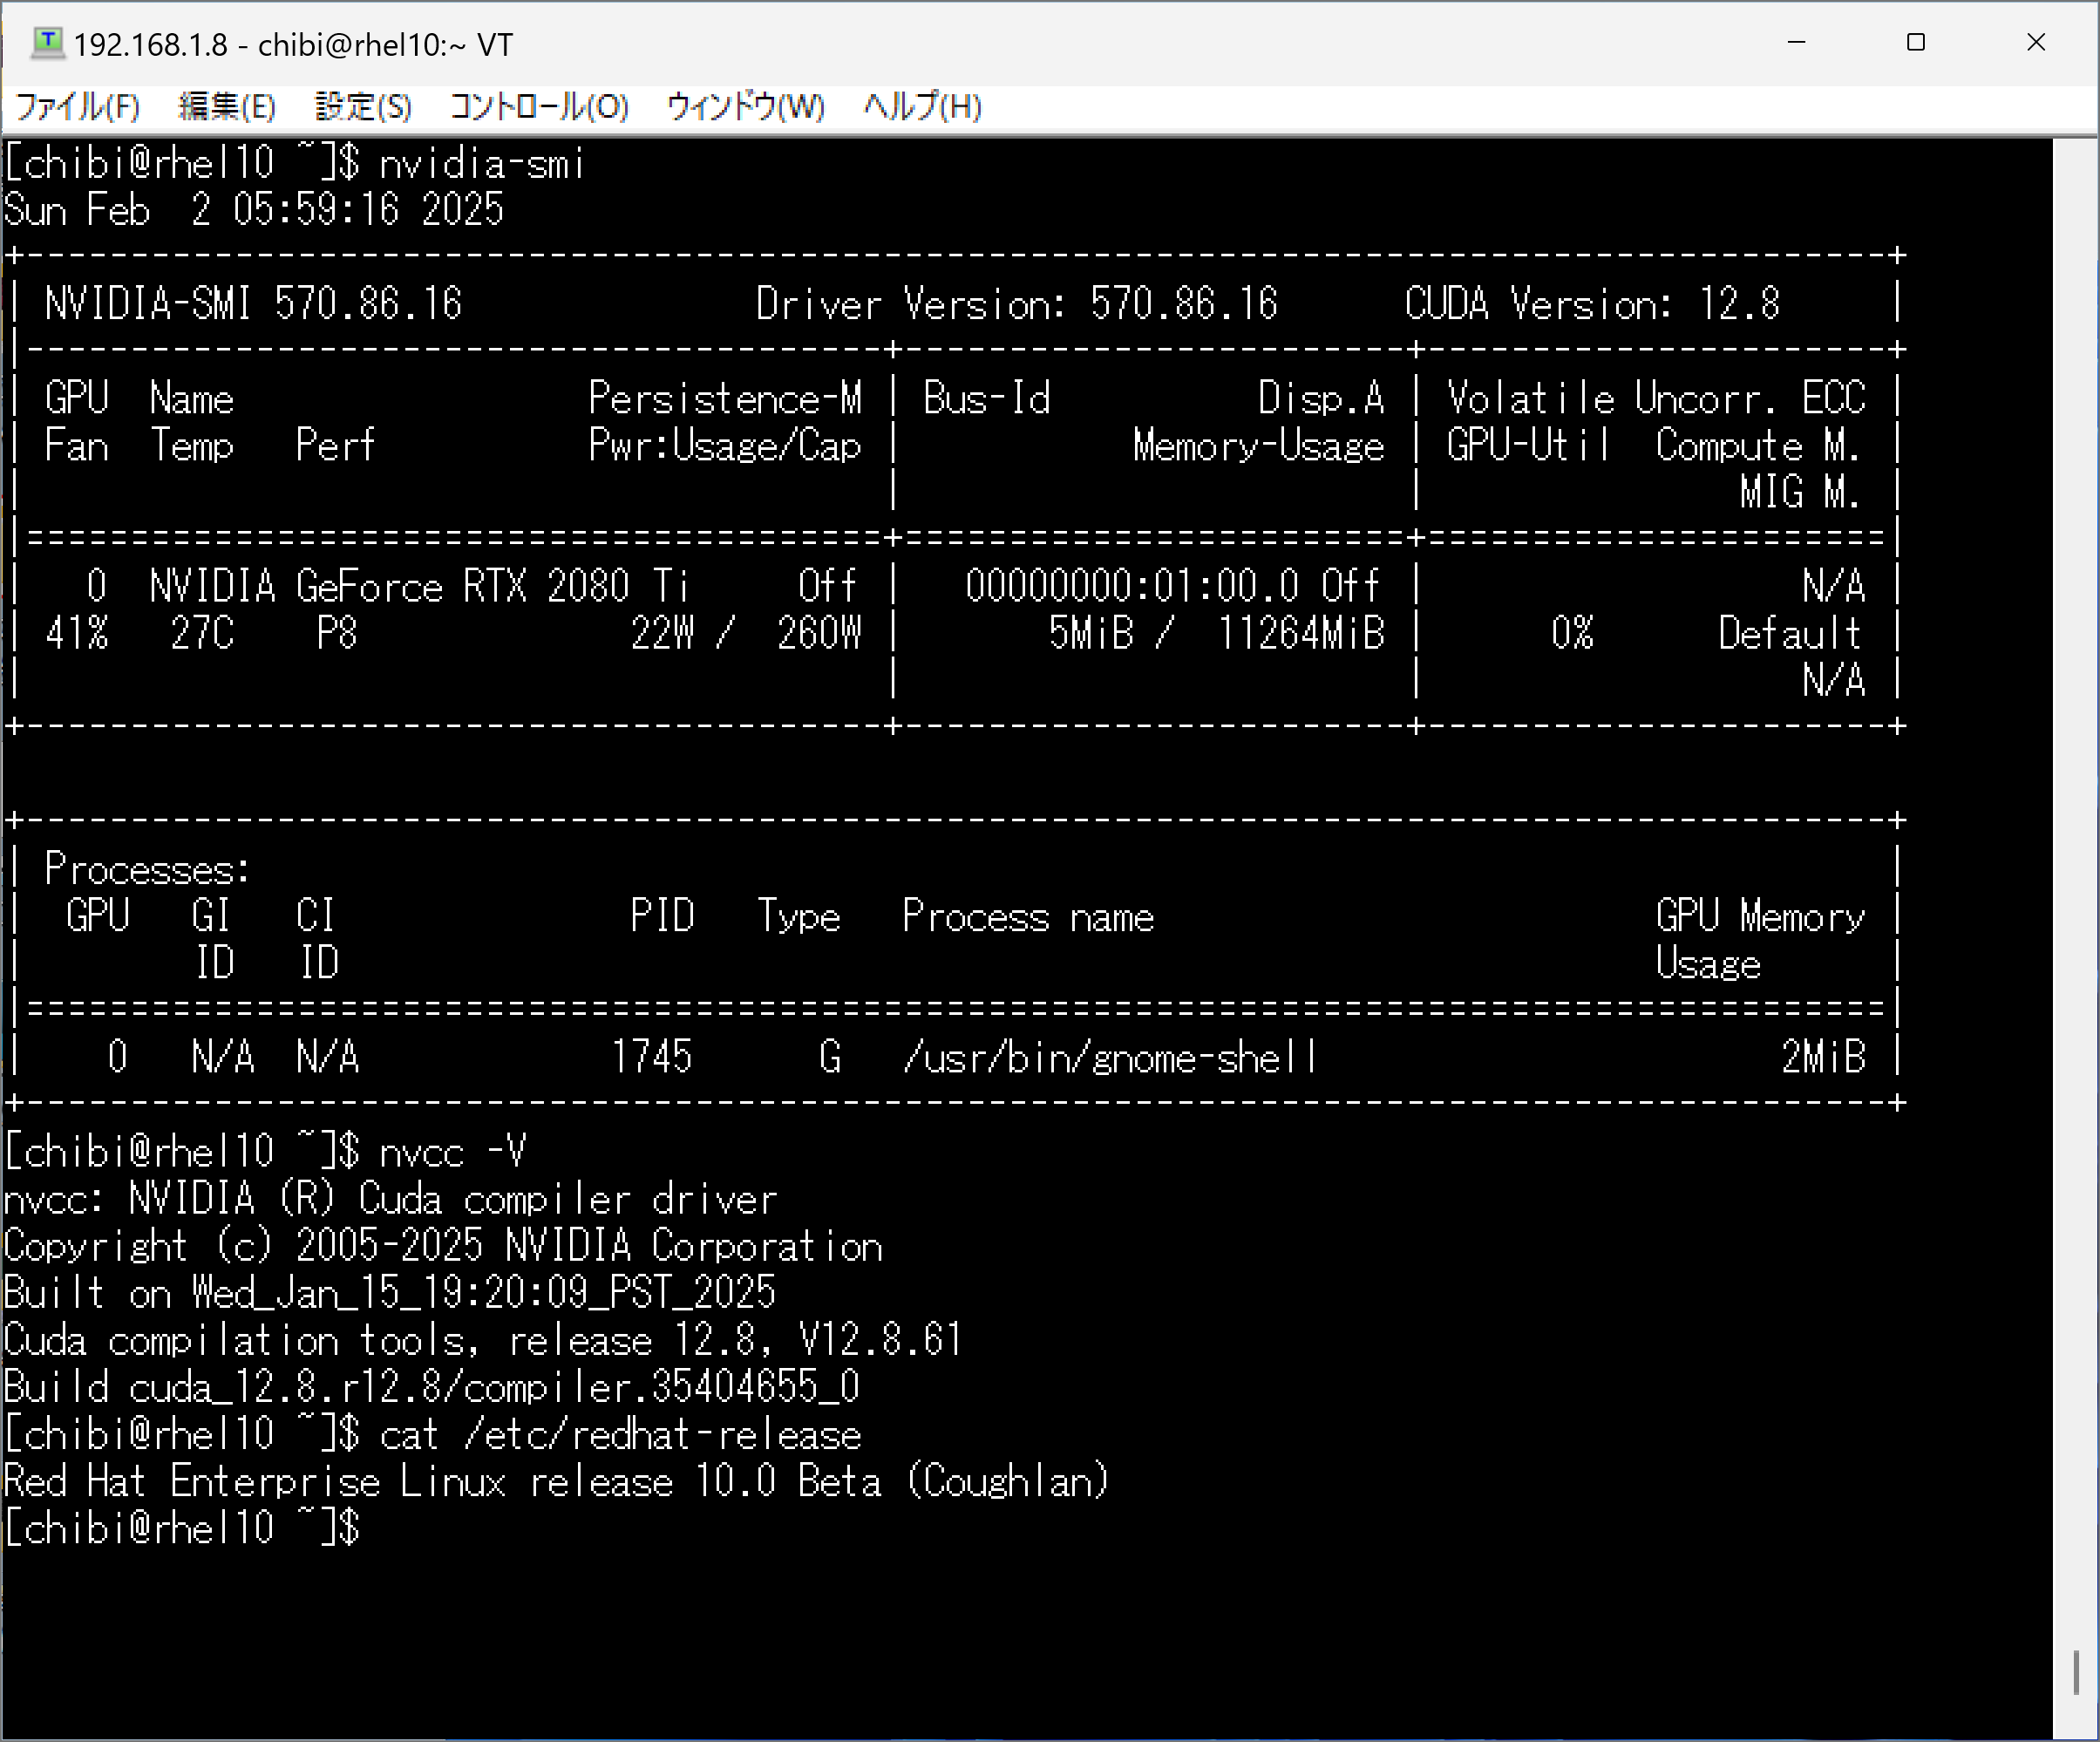2100x1742 pixels.
Task: Click the nvcc -V command text
Action: tap(452, 1152)
